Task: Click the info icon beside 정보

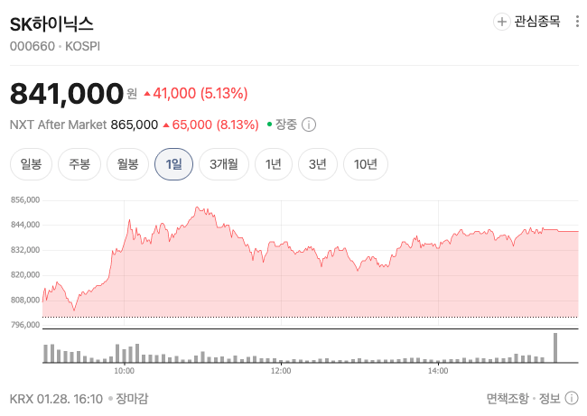Action: tap(572, 398)
